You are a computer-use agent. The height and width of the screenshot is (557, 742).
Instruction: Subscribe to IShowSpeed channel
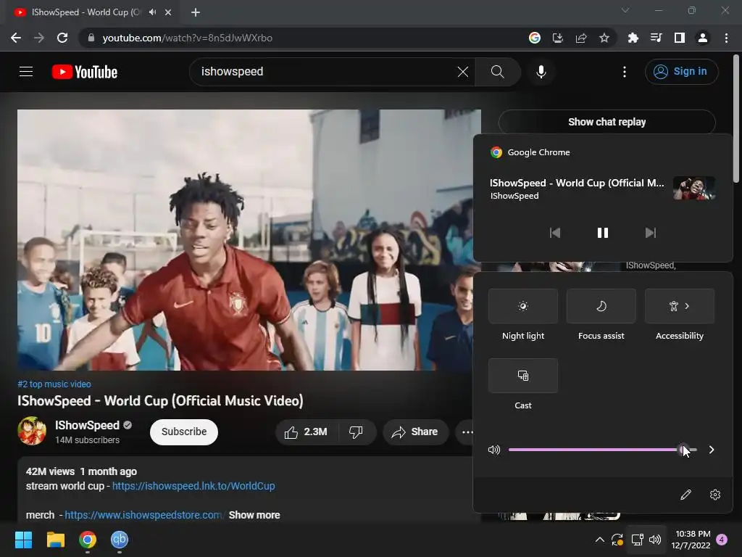(x=184, y=432)
